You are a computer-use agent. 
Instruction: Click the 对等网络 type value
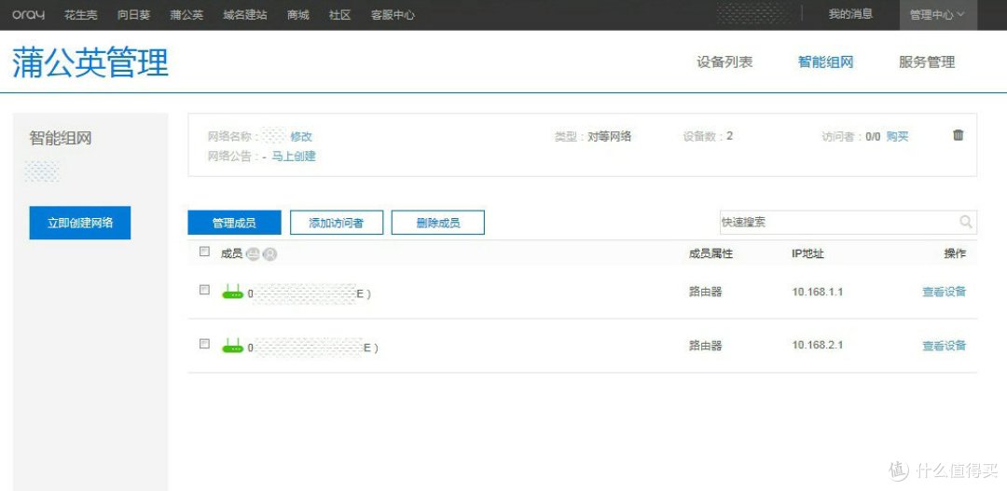point(610,137)
